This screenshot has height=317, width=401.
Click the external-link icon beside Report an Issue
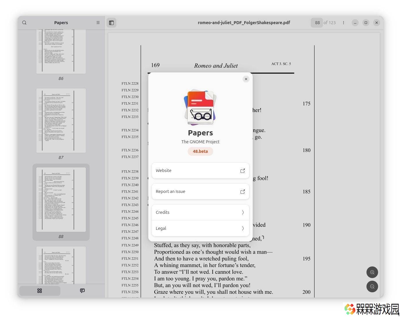[x=243, y=192]
